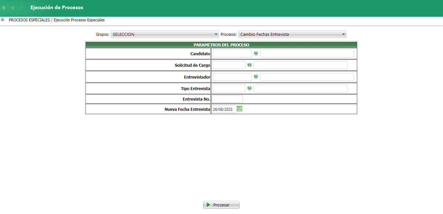The image size is (443, 214).
Task: Click the Procesos: label
Action: coord(229,34)
